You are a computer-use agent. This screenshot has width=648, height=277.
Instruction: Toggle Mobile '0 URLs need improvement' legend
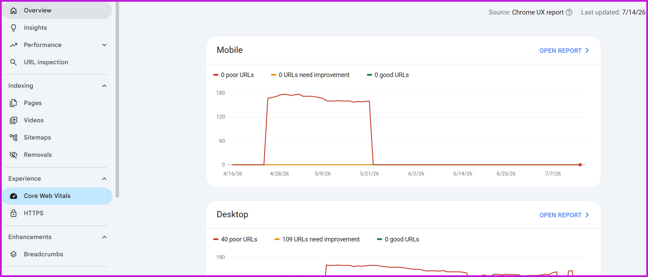(x=310, y=75)
